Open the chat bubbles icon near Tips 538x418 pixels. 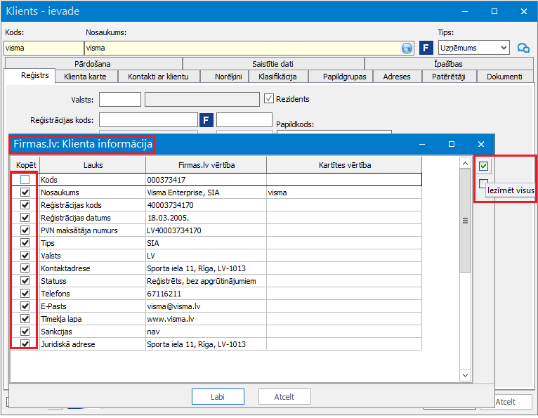(x=523, y=48)
